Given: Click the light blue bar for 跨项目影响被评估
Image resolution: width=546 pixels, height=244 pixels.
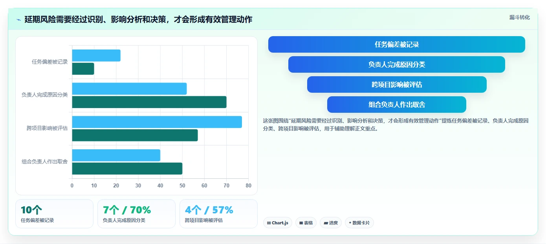Looking at the screenshot, I should (157, 122).
